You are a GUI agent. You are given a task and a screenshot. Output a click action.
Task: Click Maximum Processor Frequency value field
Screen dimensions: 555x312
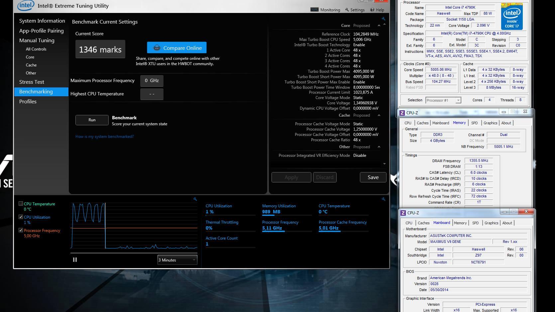tap(152, 80)
